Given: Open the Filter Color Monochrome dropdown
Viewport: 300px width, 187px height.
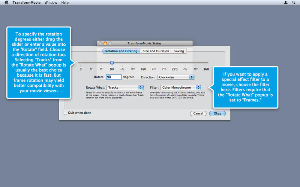Looking at the screenshot, I should coord(181,88).
